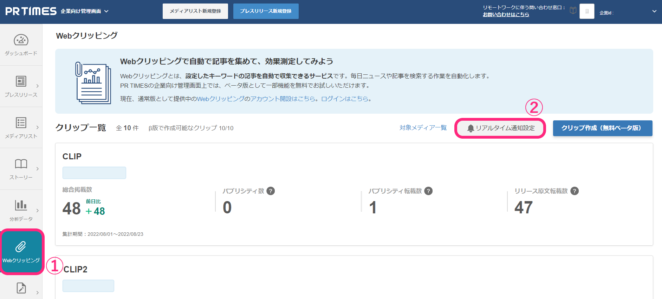Click the クリップ一覧 heading

81,127
